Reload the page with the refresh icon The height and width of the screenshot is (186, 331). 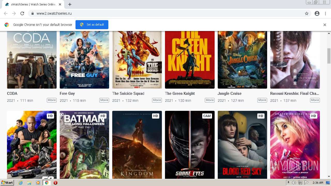click(22, 13)
